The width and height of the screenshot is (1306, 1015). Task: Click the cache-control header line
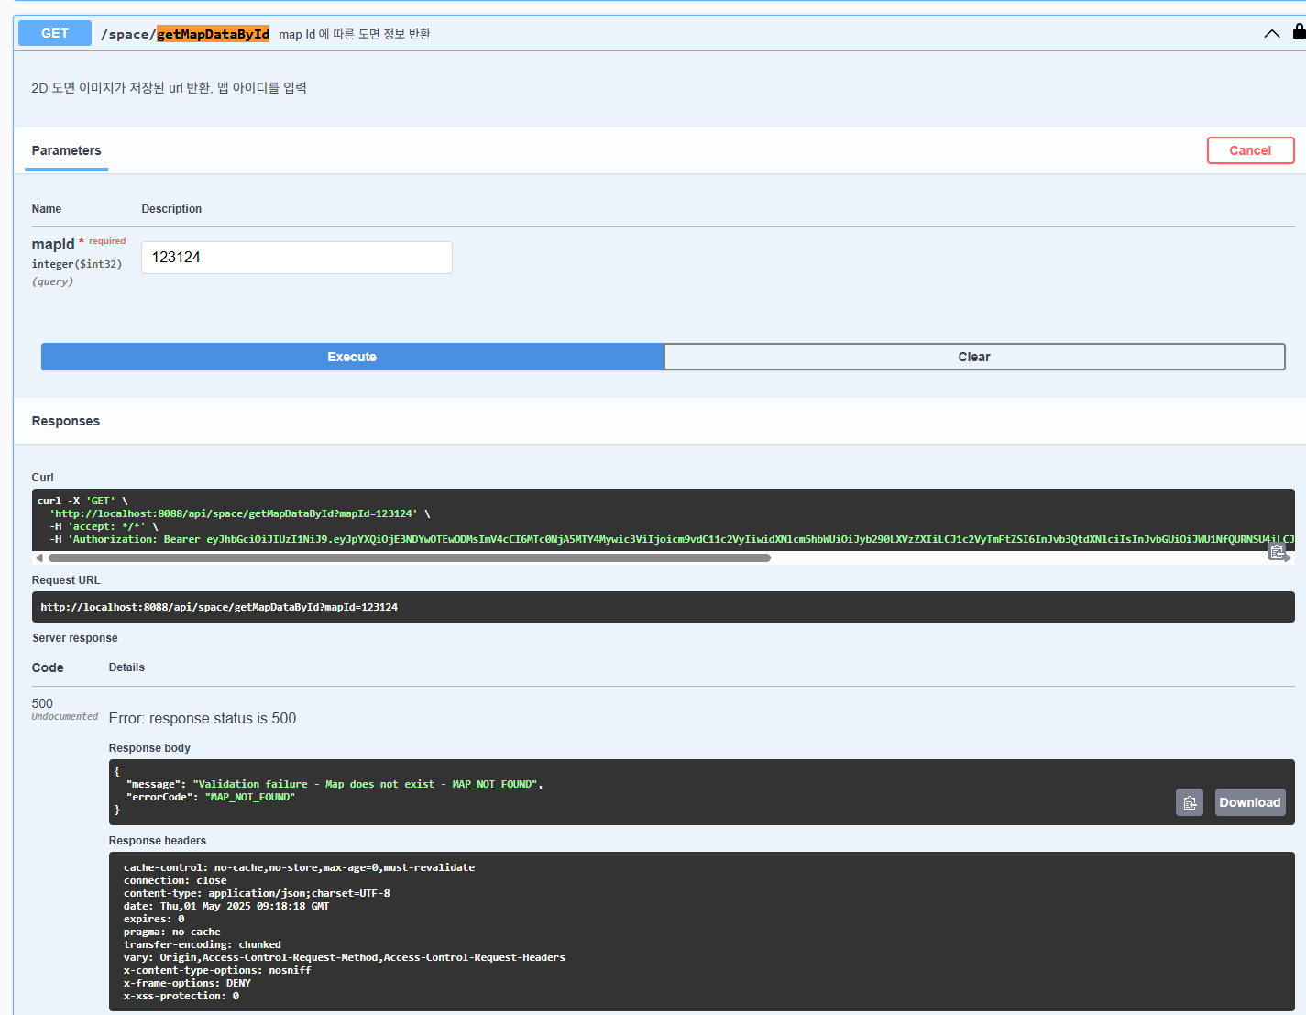299,867
